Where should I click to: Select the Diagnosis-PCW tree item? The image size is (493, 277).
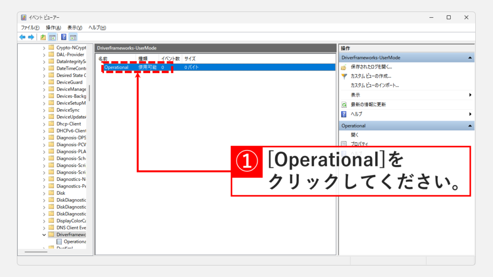(71, 144)
